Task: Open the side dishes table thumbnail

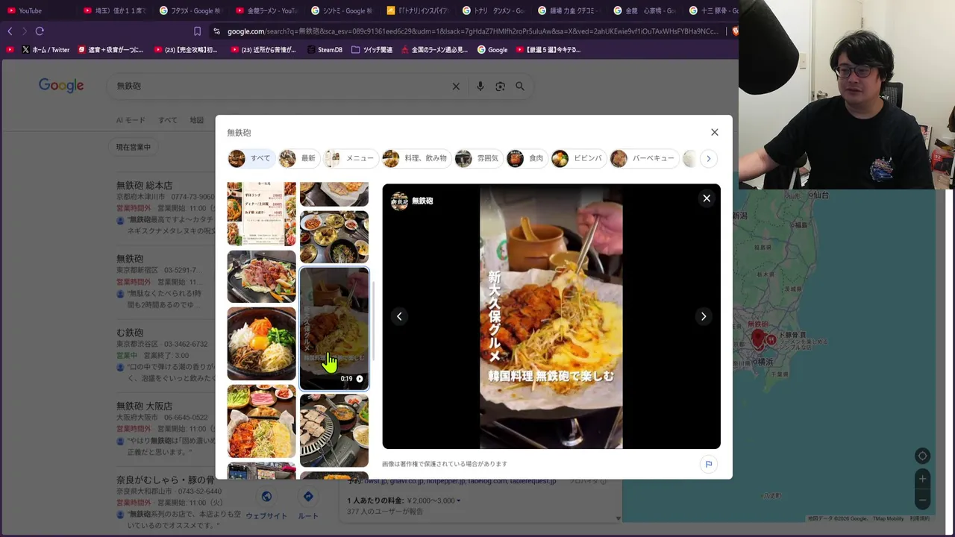Action: click(x=334, y=236)
